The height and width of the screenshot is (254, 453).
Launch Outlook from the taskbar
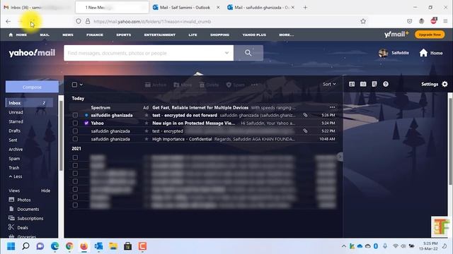[98, 246]
